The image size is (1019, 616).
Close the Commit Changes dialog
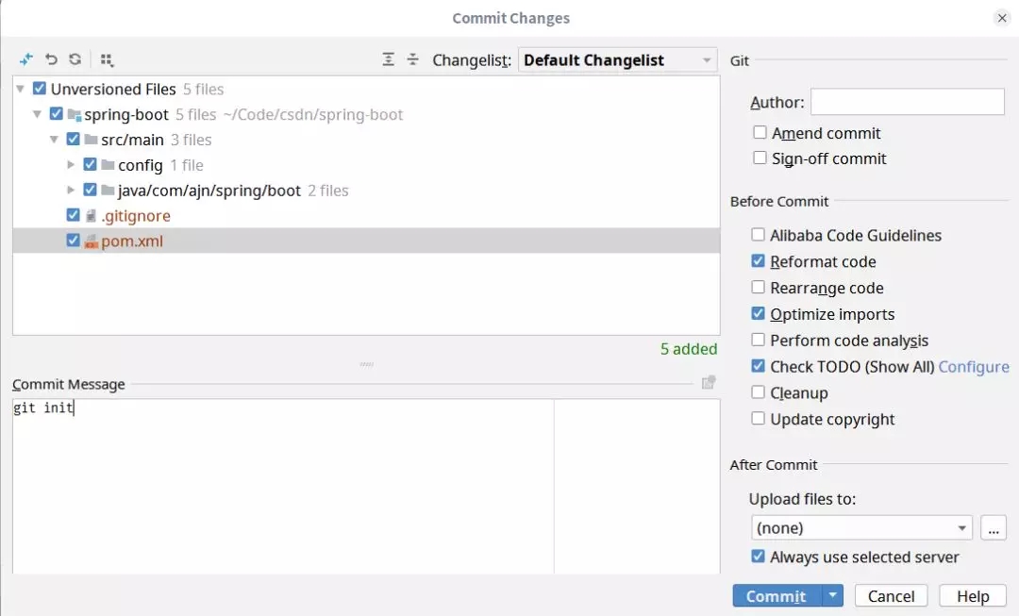1002,18
